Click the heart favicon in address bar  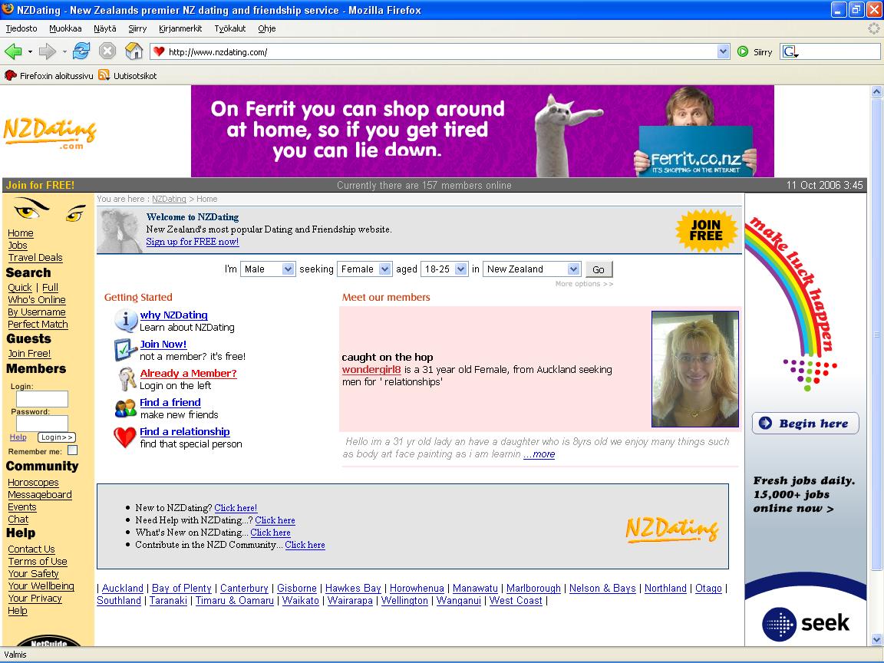coord(159,52)
